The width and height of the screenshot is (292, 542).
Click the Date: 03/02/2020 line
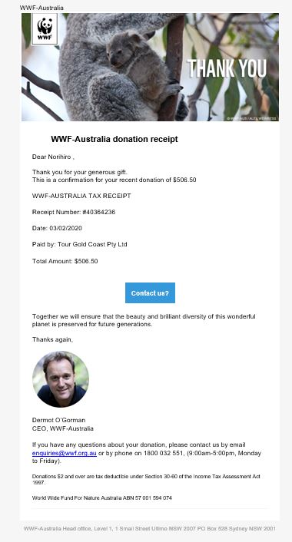pyautogui.click(x=57, y=228)
